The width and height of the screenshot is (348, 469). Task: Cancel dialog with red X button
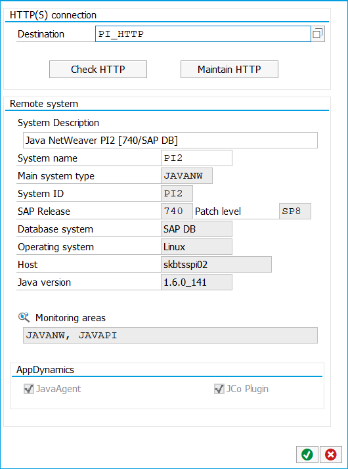pyautogui.click(x=331, y=455)
